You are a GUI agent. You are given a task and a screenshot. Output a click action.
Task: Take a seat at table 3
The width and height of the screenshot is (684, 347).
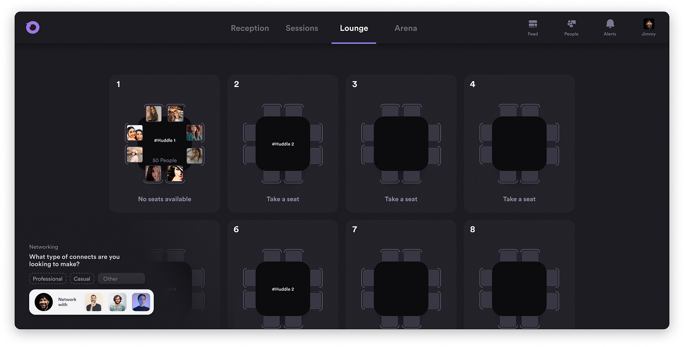(x=401, y=199)
